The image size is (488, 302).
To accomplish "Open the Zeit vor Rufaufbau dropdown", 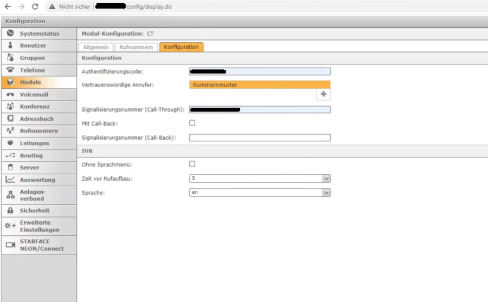I will 260,178.
